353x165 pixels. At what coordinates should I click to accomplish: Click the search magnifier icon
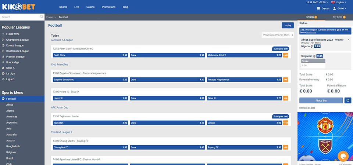tap(42, 17)
